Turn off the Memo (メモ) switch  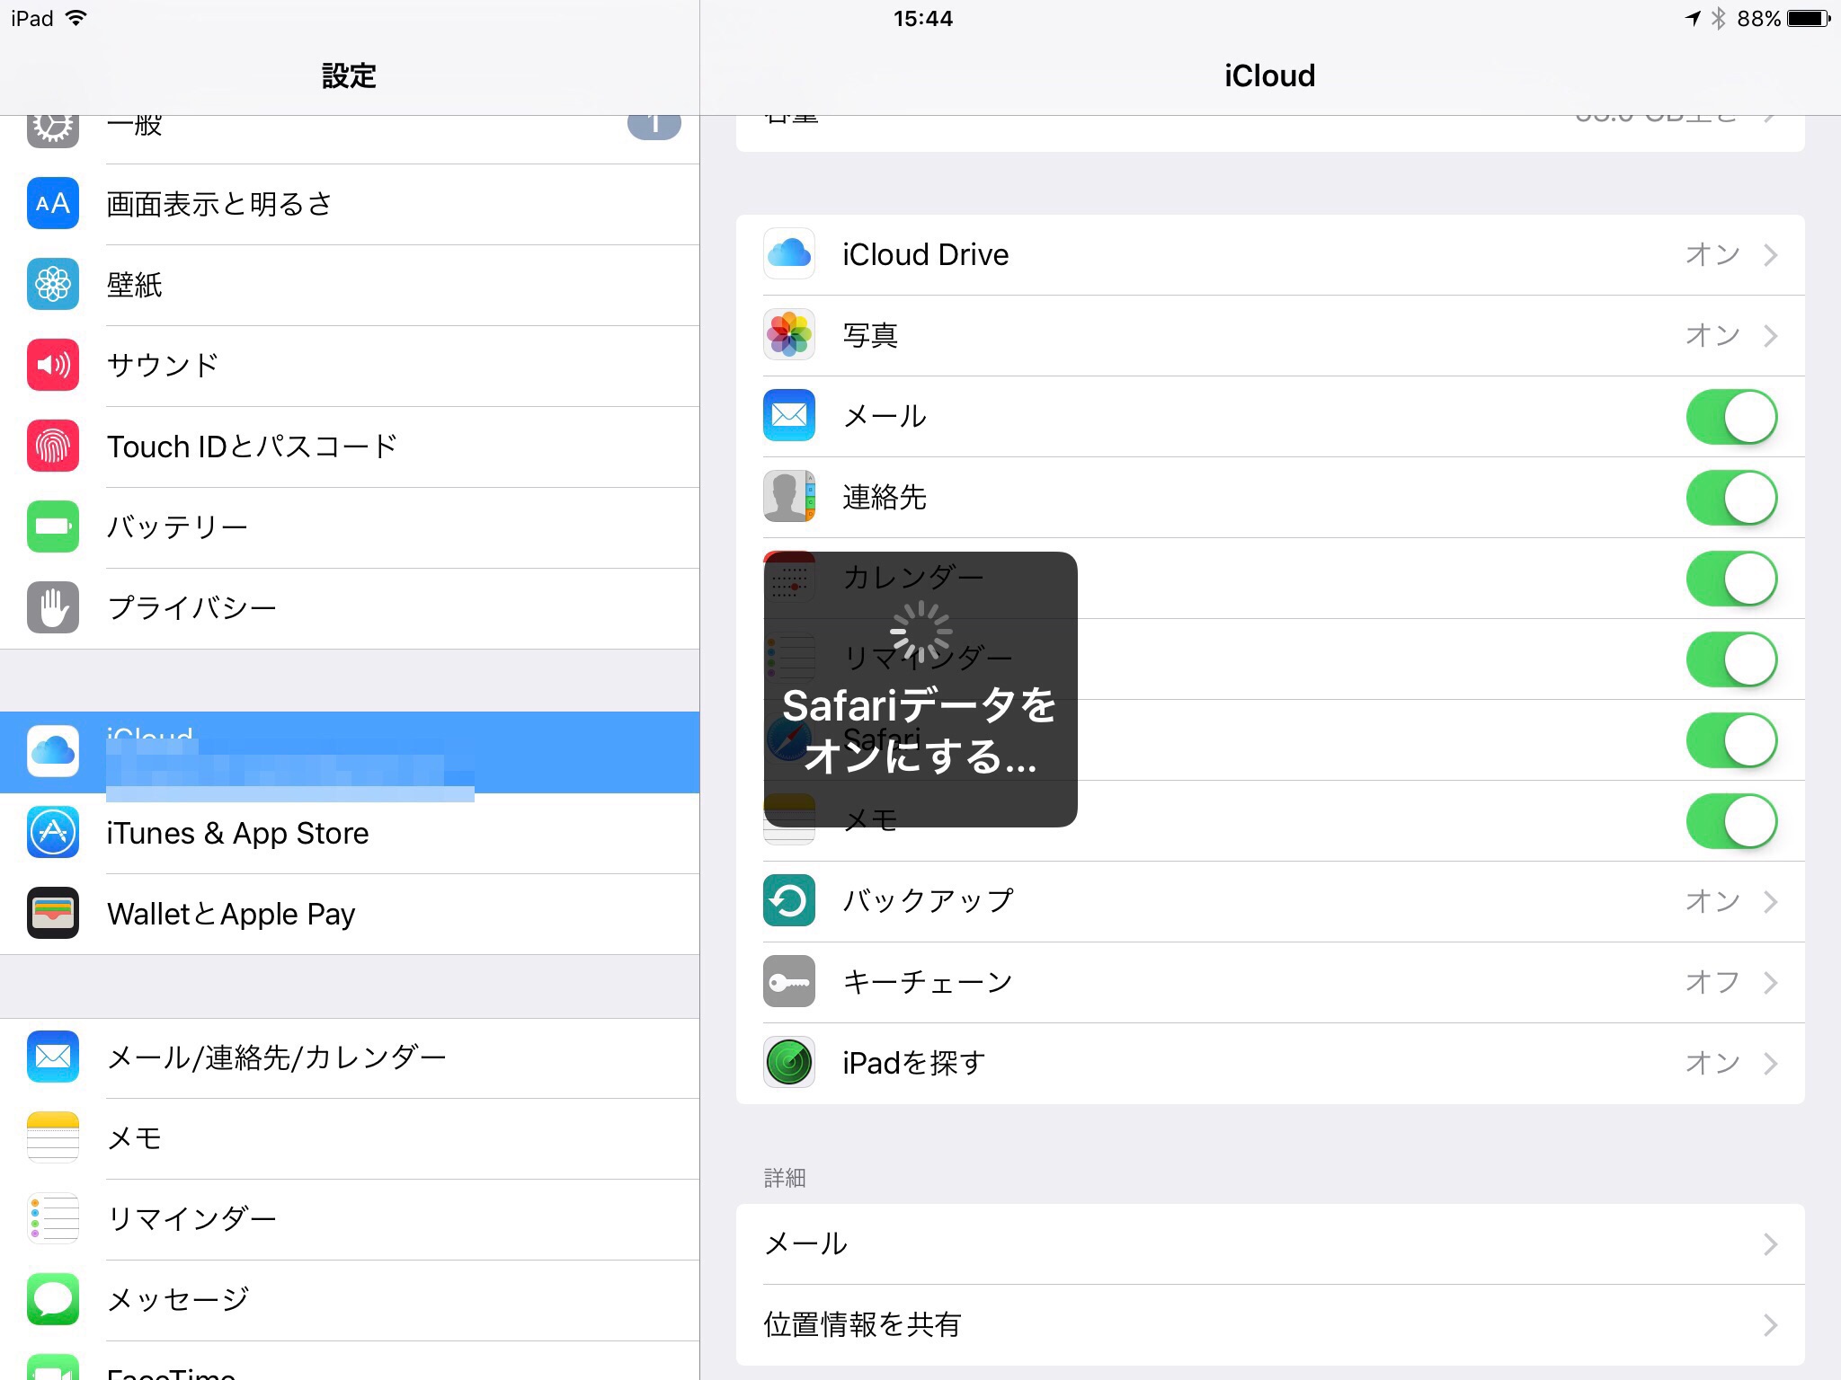click(1730, 821)
